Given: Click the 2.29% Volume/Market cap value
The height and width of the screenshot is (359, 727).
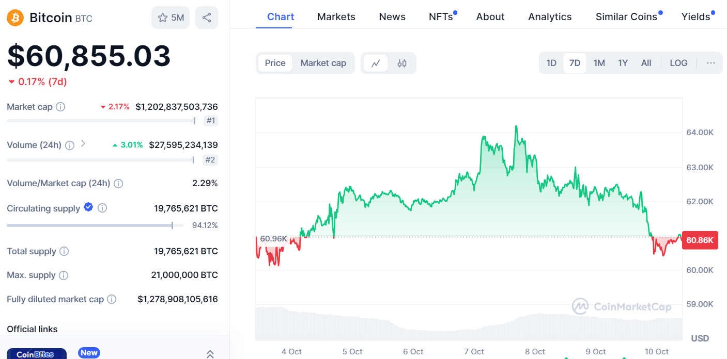Looking at the screenshot, I should 205,183.
